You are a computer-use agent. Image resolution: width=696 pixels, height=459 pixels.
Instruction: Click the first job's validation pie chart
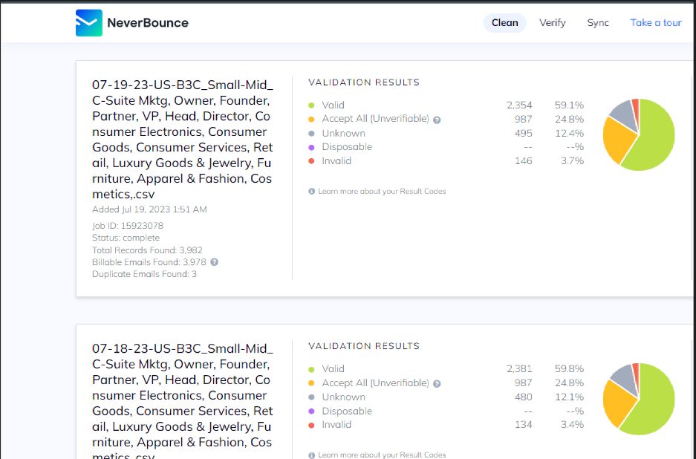click(638, 134)
